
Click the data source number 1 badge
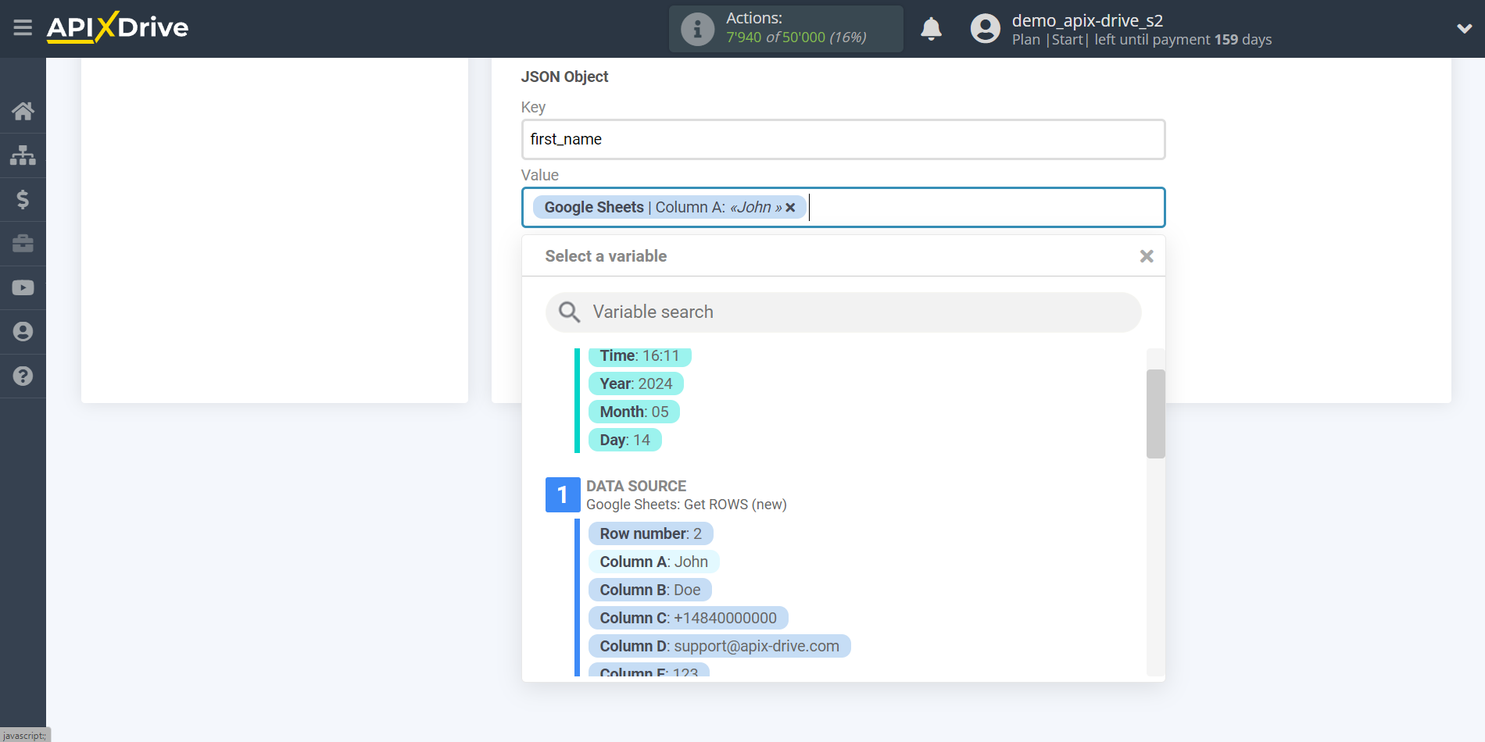[563, 494]
